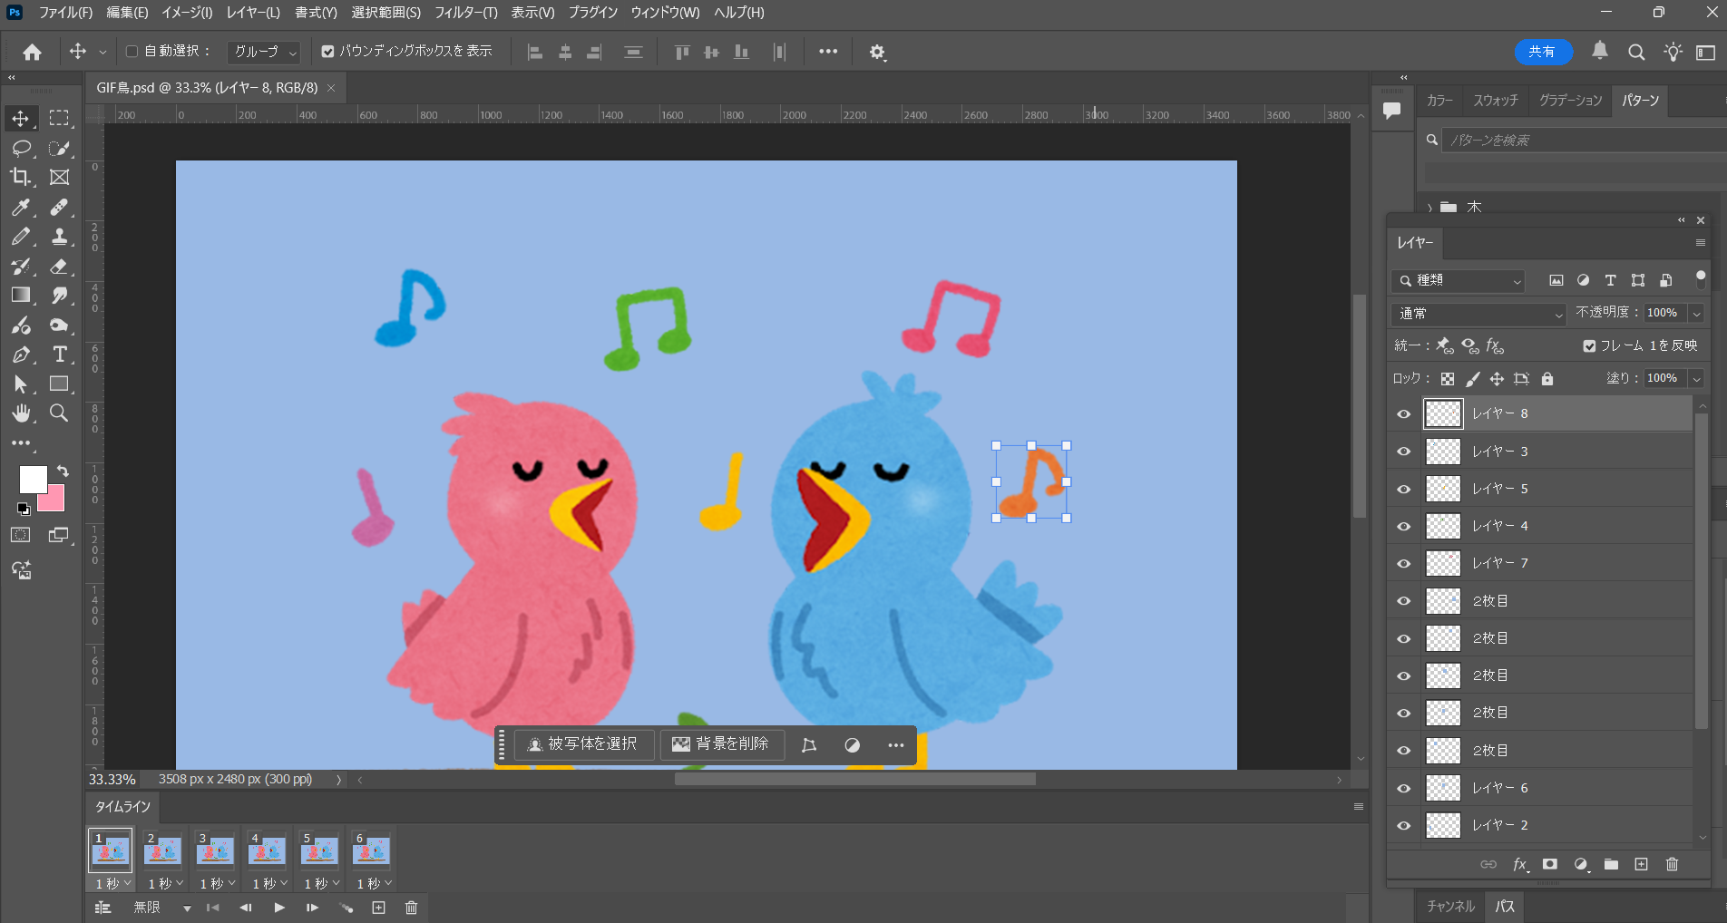Play the timeline animation
Screen dimensions: 1727x923
click(x=279, y=908)
